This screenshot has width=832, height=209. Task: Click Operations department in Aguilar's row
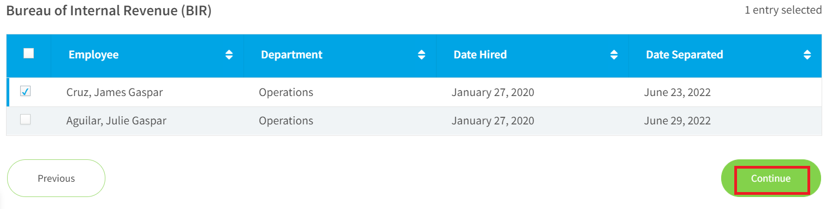click(x=286, y=121)
